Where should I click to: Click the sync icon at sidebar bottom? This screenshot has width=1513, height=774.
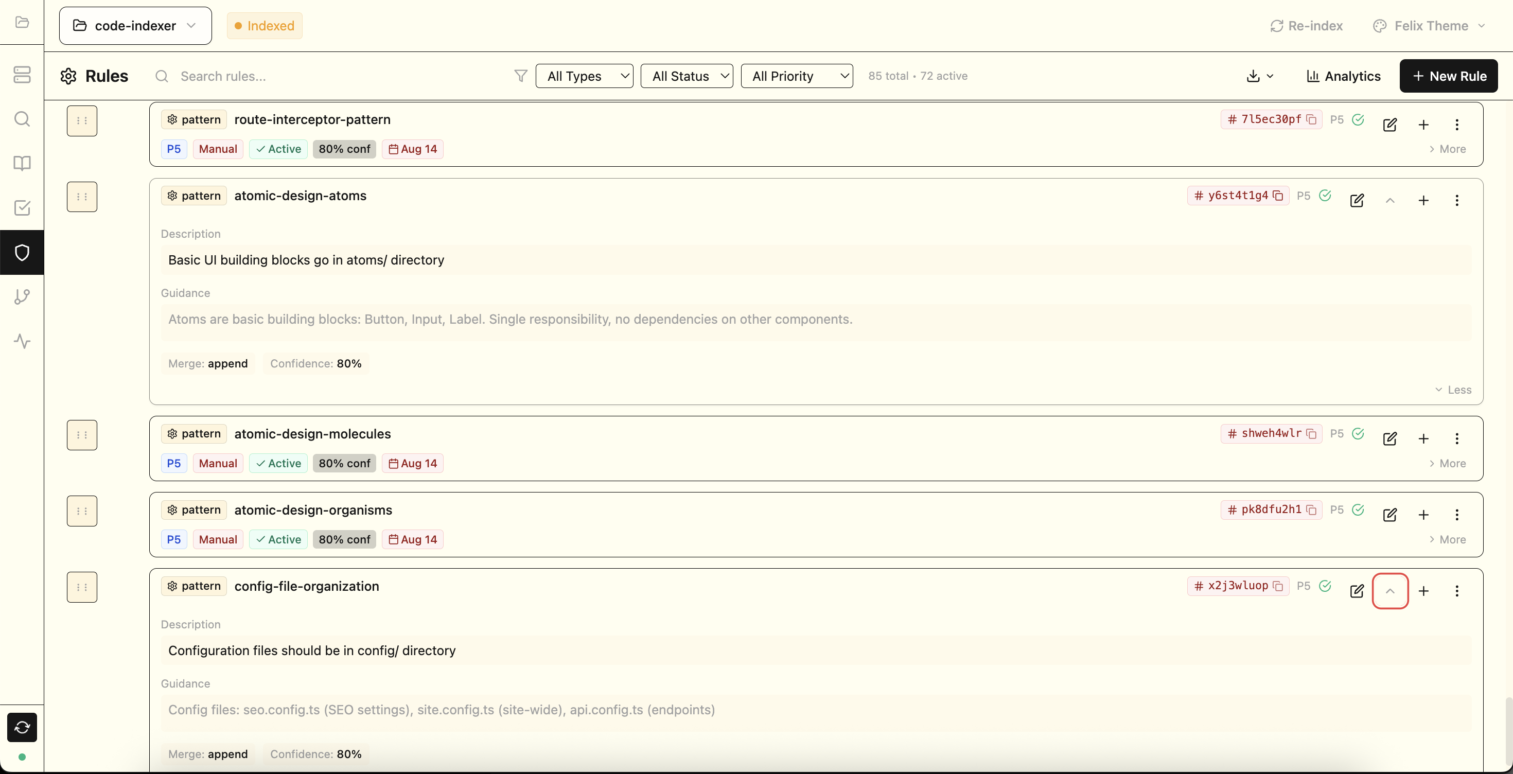click(22, 727)
